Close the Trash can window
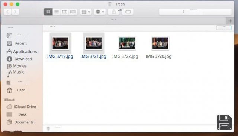The image size is (238, 136). [x=6, y=4]
